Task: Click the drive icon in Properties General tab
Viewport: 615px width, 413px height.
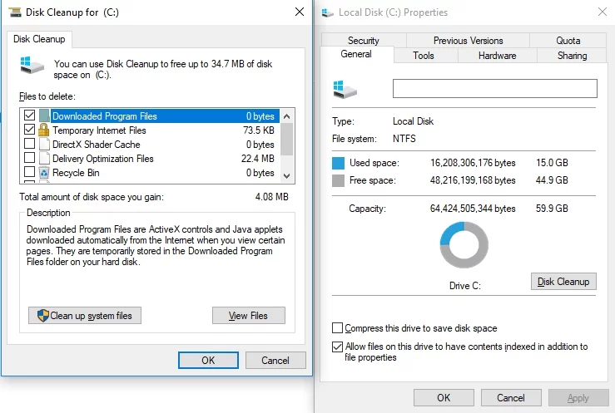Action: (x=340, y=89)
